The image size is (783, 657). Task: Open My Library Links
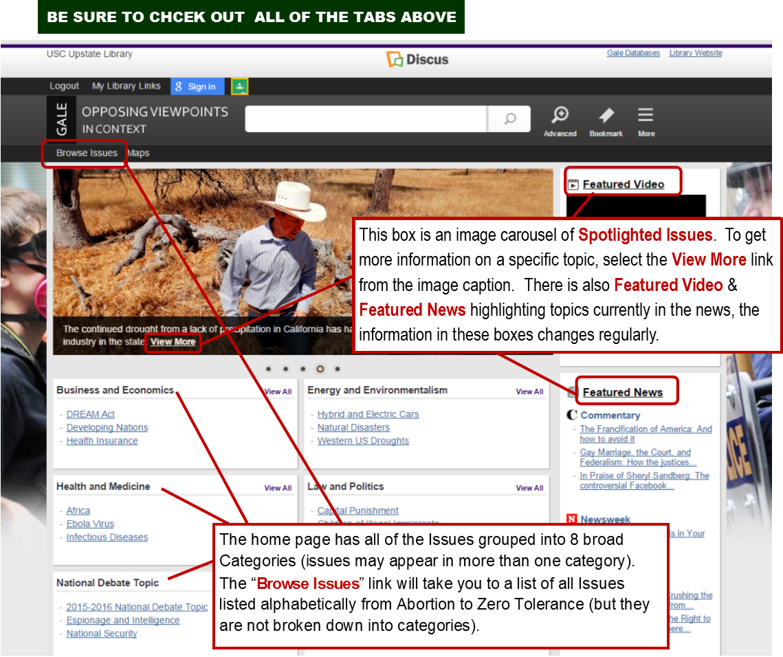click(x=126, y=86)
